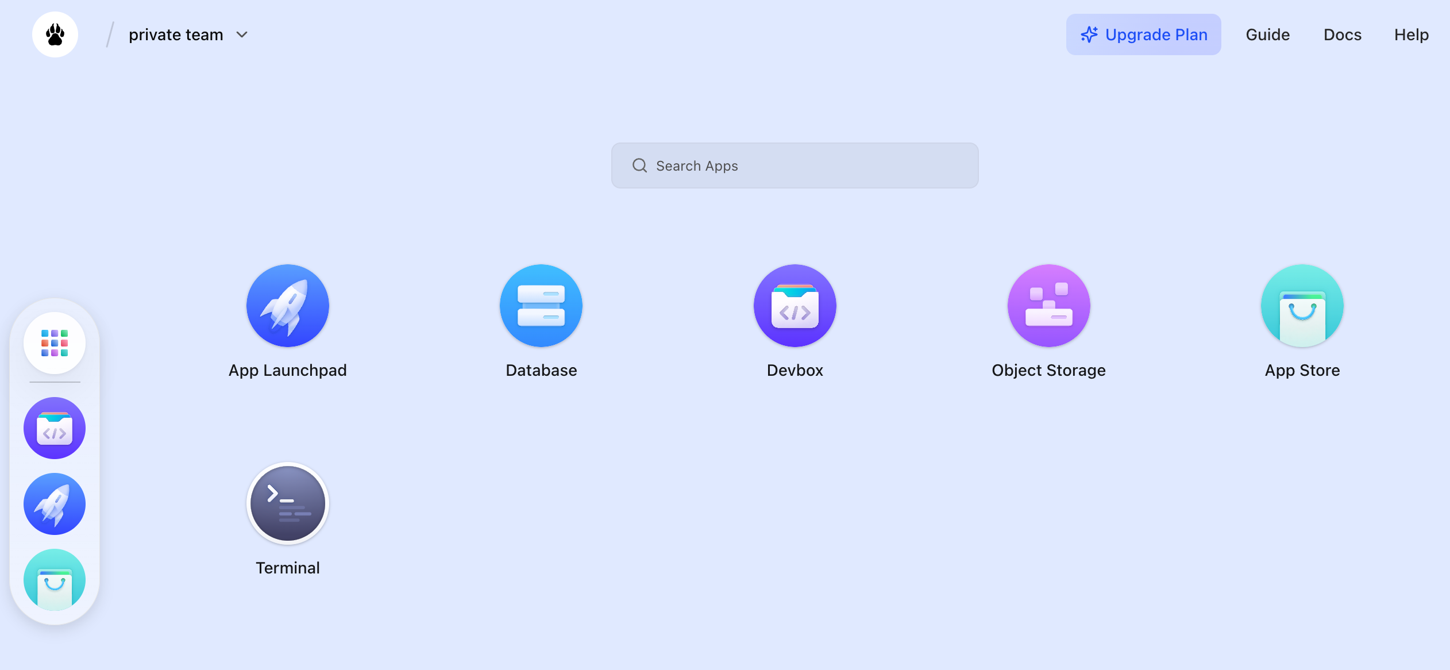Launch the App Store
Image resolution: width=1450 pixels, height=670 pixels.
pyautogui.click(x=1302, y=305)
